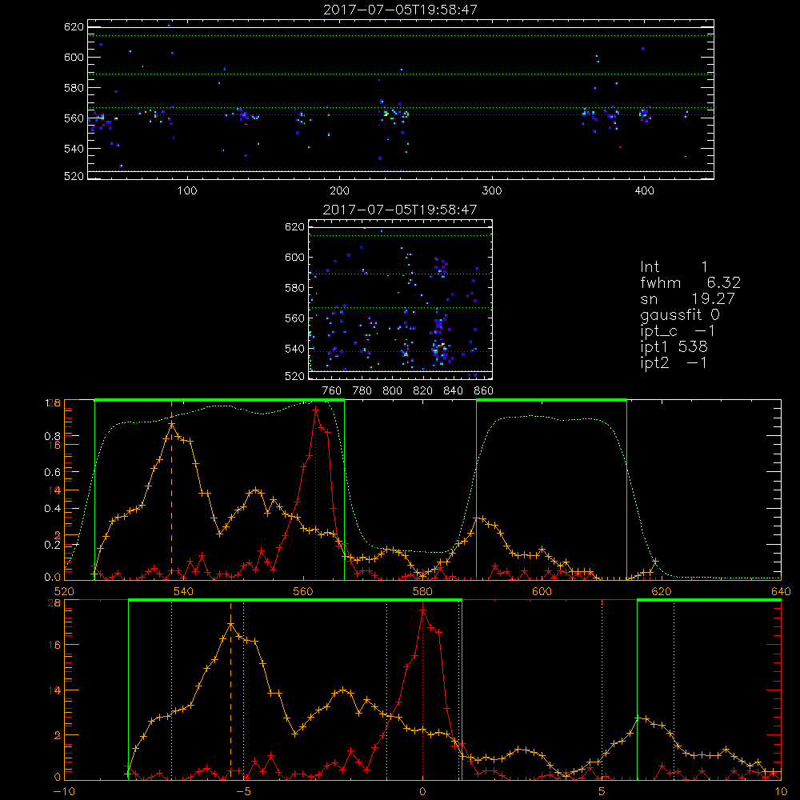800x800 pixels.
Task: Click y-axis label 560 on the middle plot
Action: (295, 318)
